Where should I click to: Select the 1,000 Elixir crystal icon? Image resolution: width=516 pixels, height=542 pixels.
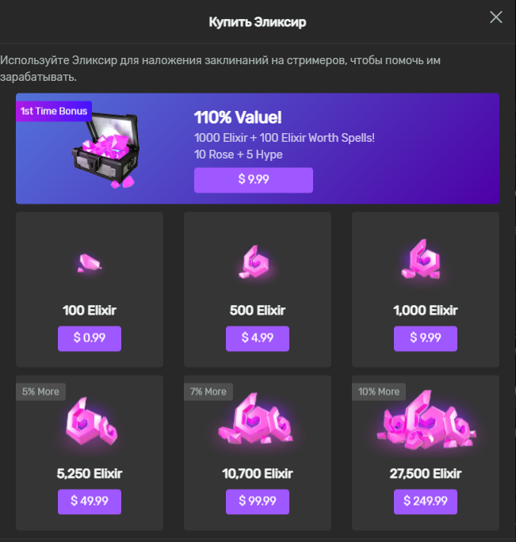point(422,260)
